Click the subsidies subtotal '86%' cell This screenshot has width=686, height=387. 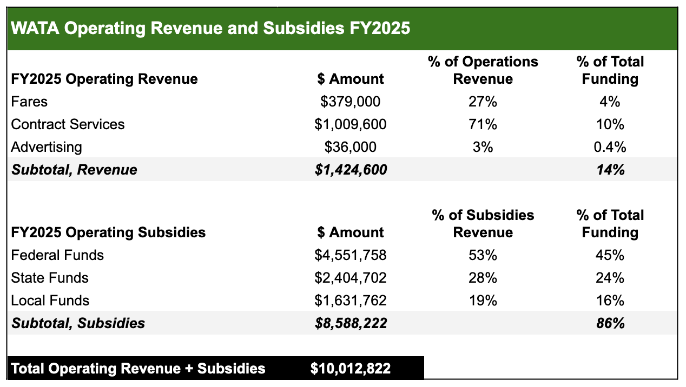[x=610, y=323]
